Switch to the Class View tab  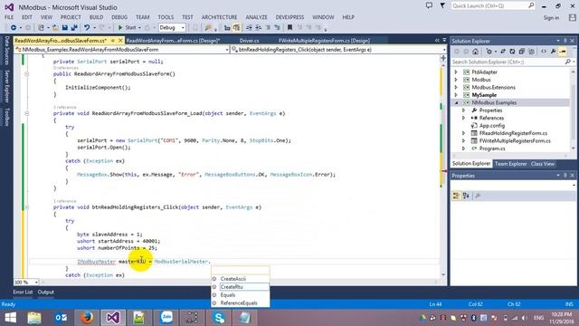pyautogui.click(x=543, y=164)
